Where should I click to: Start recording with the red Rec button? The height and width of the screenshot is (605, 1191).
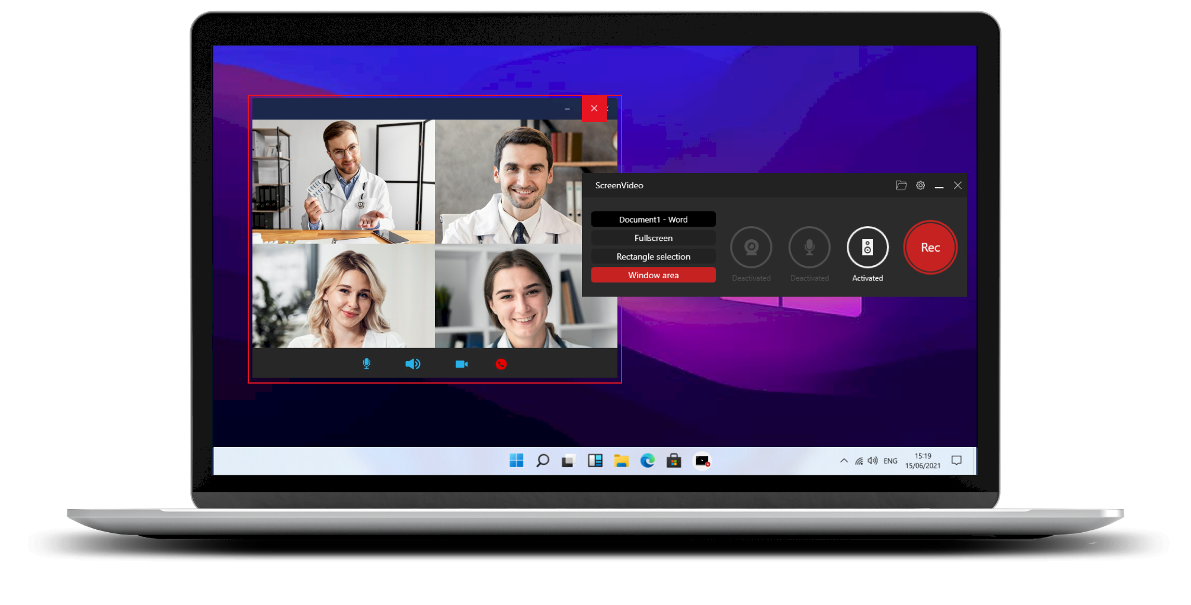[930, 247]
